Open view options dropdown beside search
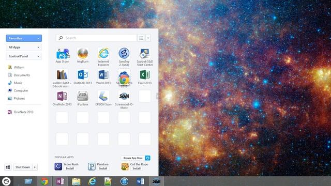Viewport: 331px width, 186px height. (x=148, y=38)
